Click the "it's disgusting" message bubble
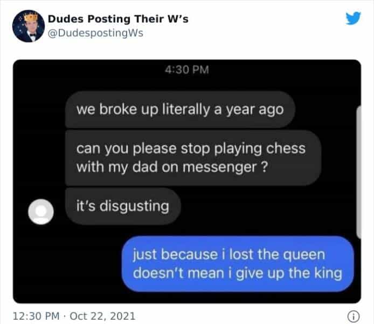Viewport: 374px width, 324px height. point(122,206)
